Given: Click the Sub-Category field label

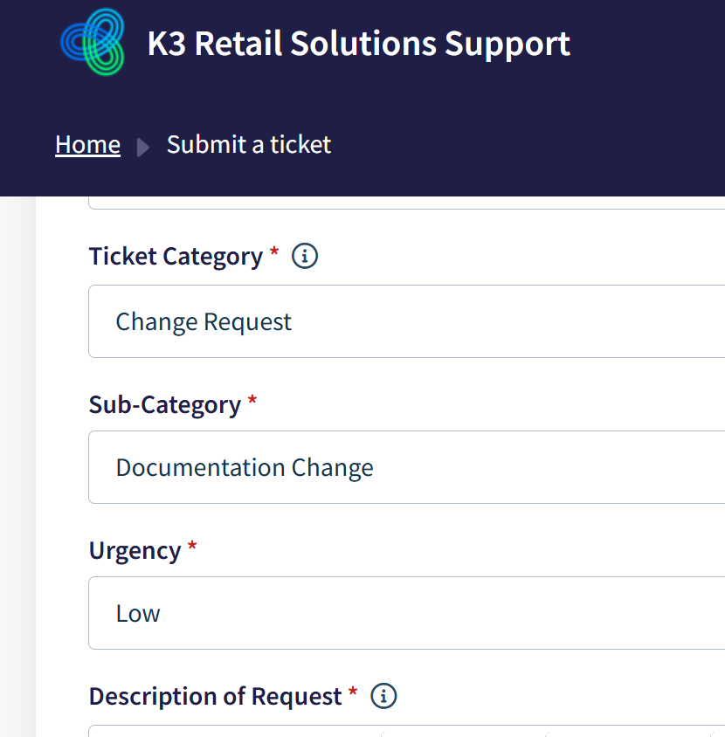Looking at the screenshot, I should [x=164, y=404].
